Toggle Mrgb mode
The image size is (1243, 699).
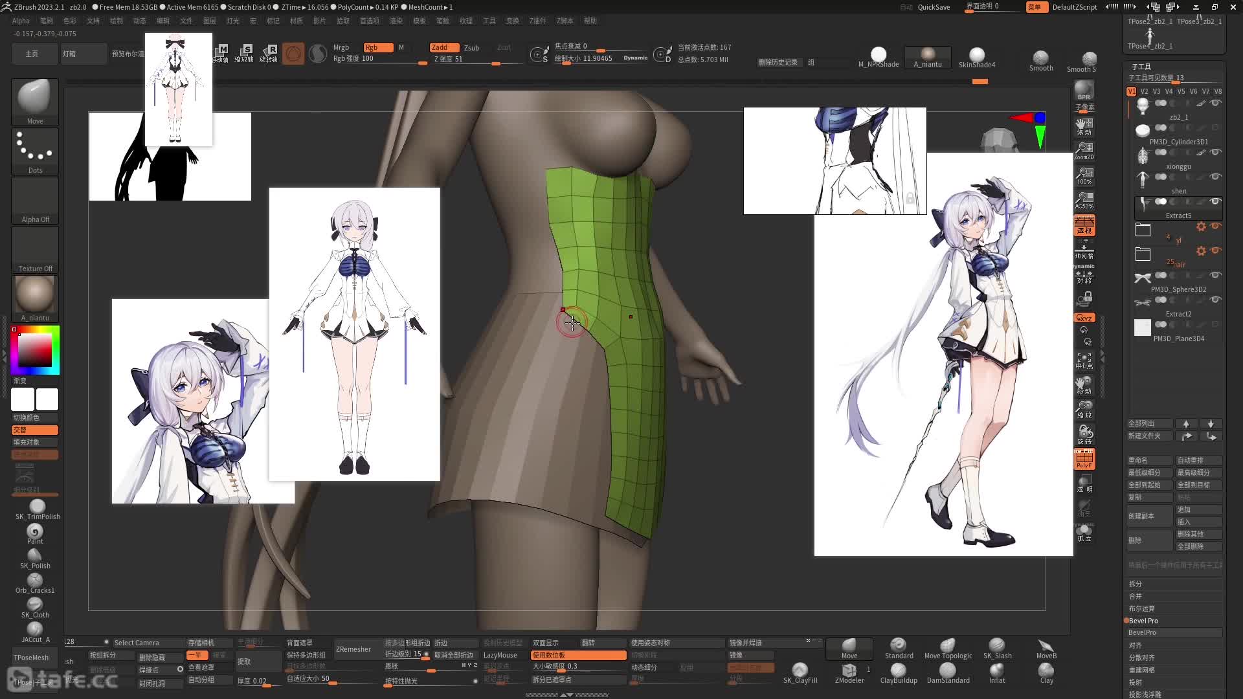click(341, 47)
